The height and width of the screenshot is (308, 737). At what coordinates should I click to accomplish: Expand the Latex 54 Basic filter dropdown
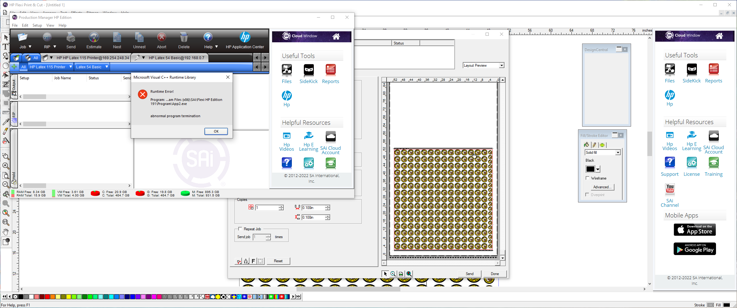tap(107, 67)
